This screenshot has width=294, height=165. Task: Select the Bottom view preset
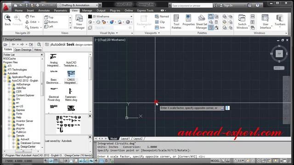tap(51, 22)
